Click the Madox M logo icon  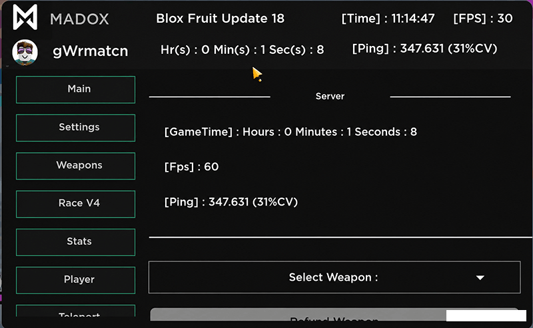point(25,17)
